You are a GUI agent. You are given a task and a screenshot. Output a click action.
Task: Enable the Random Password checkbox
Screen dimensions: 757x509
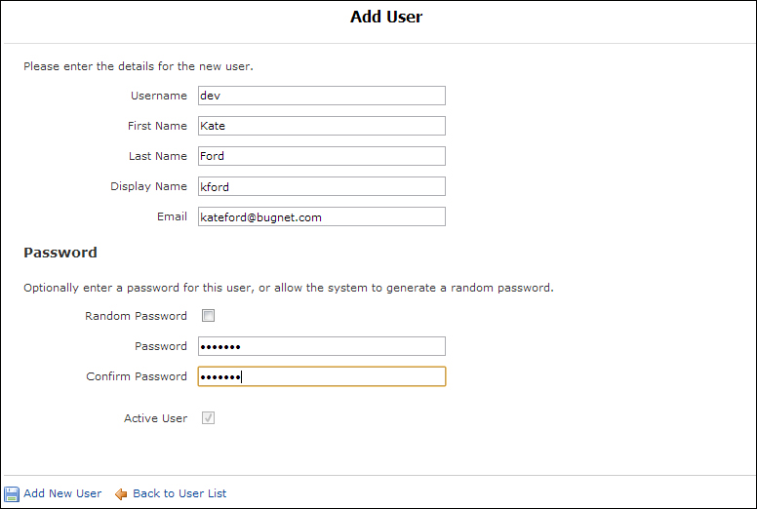click(208, 316)
